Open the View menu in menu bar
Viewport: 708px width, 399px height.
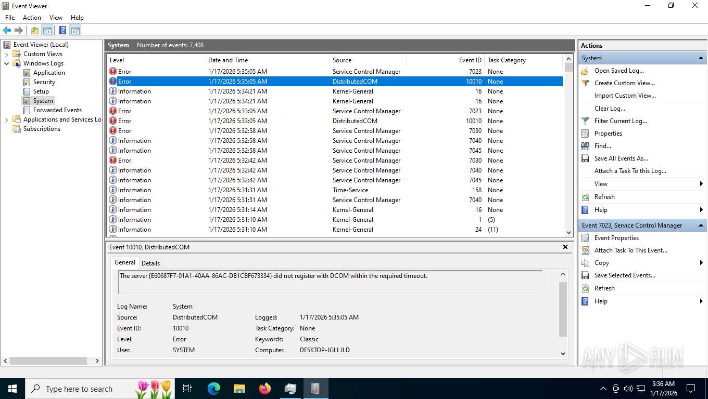(56, 18)
